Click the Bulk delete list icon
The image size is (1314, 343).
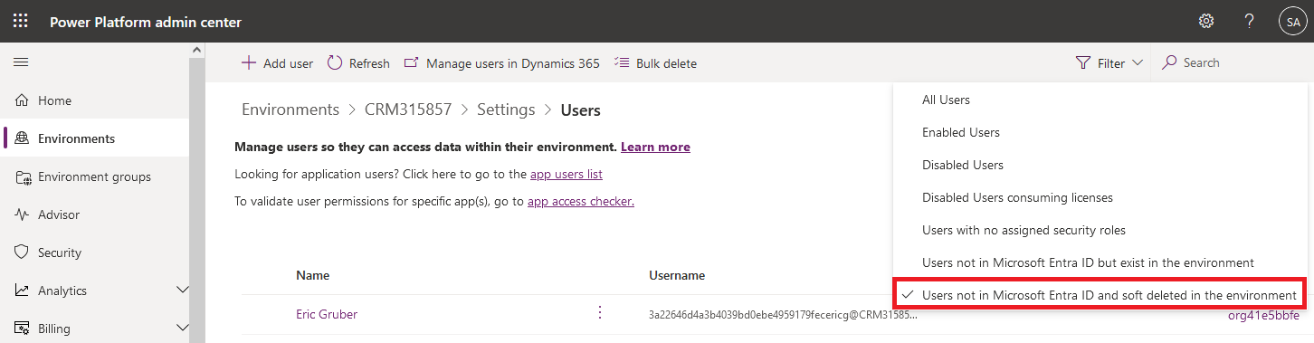(621, 62)
